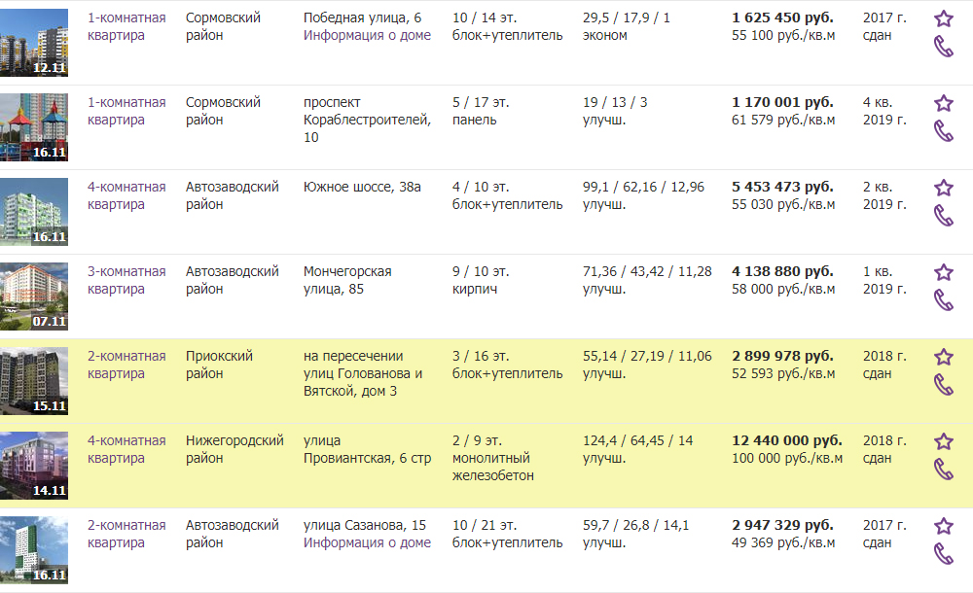973x593 pixels.
Task: Click phone icon for улица Сазанова listing
Action: click(943, 554)
